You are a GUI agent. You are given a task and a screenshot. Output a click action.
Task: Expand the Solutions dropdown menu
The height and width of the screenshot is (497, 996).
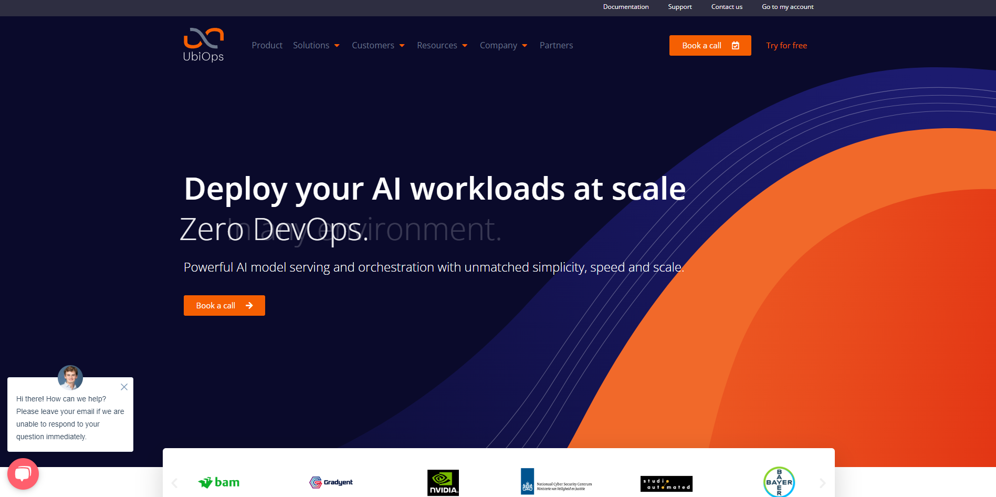(316, 46)
